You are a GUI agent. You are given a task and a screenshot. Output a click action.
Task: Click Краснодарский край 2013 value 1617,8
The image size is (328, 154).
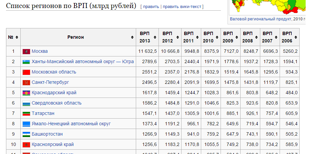pyautogui.click(x=149, y=93)
